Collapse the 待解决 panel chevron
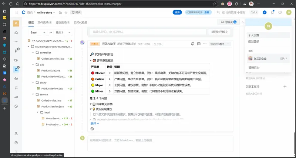 [243, 22]
